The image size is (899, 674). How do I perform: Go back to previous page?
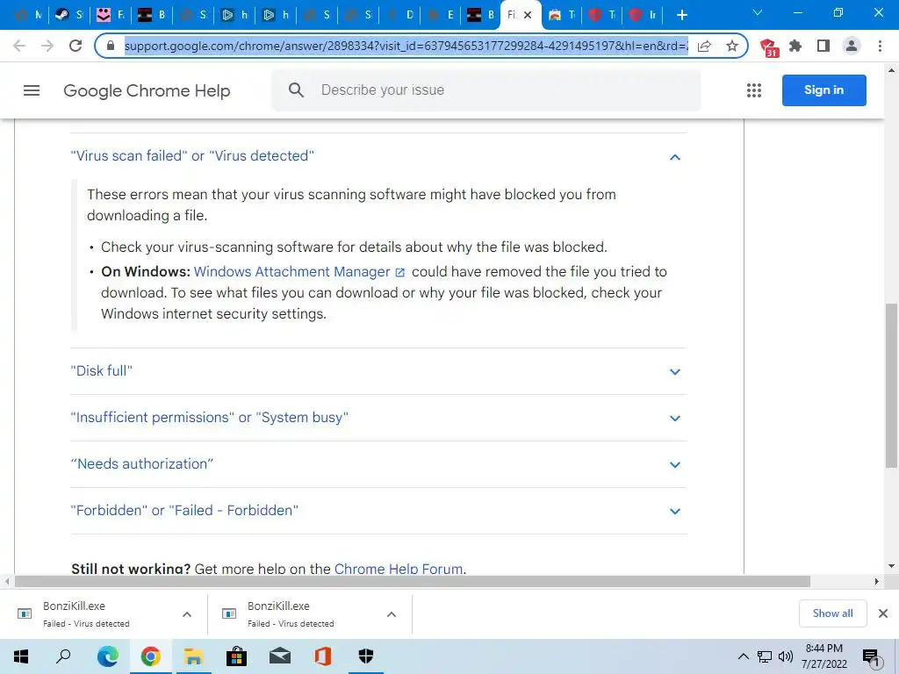(19, 46)
